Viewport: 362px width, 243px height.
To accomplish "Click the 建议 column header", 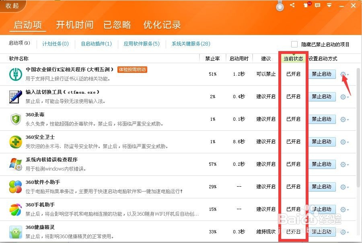I will (x=266, y=59).
